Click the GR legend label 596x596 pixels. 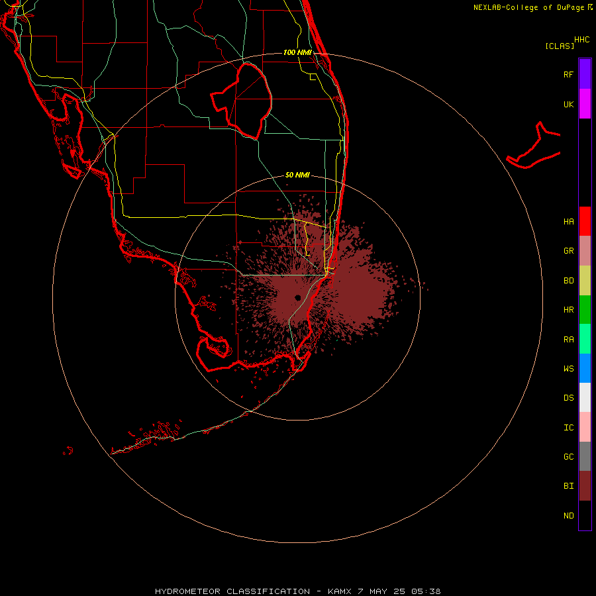[568, 251]
